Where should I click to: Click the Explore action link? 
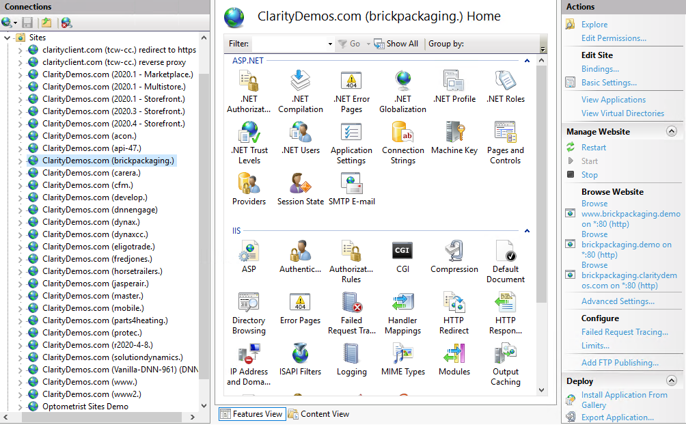(x=594, y=25)
